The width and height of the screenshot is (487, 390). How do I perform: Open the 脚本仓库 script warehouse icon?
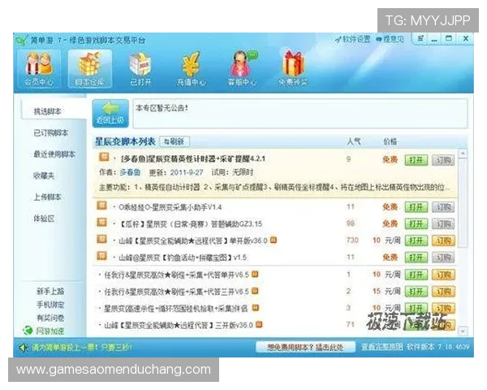90,69
